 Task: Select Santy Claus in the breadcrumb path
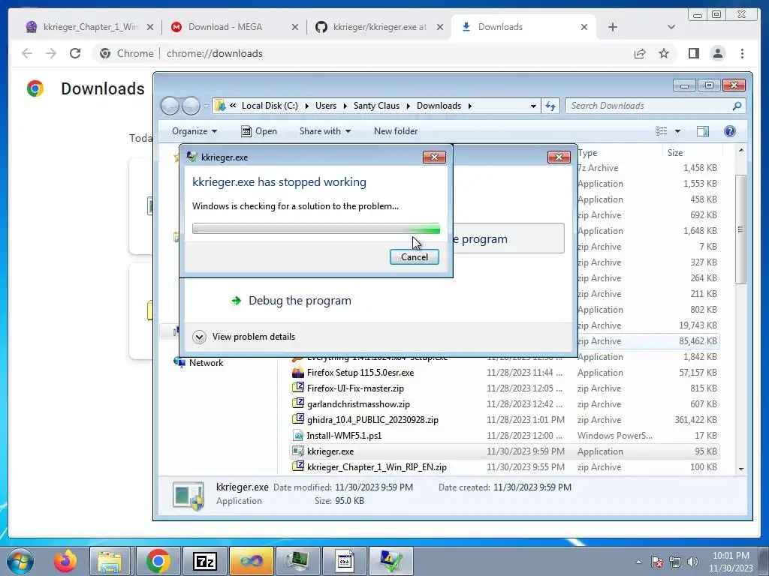pos(376,106)
